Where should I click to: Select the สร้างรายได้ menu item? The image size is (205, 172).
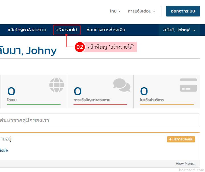(x=67, y=30)
